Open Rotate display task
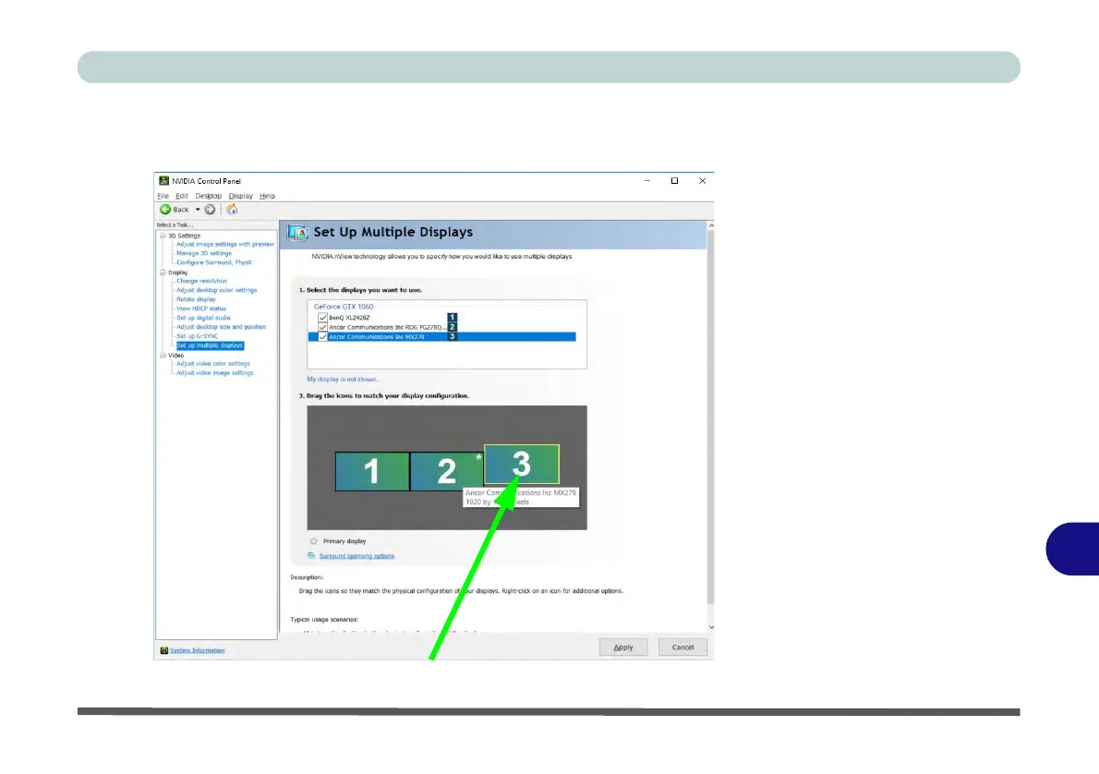The height and width of the screenshot is (774, 1099). pyautogui.click(x=196, y=299)
